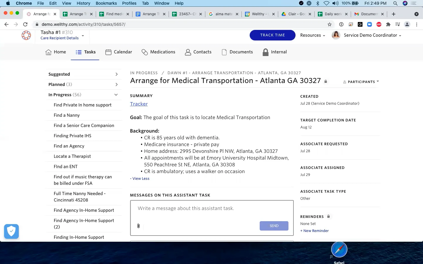Click View Less to collapse summary

tap(140, 179)
